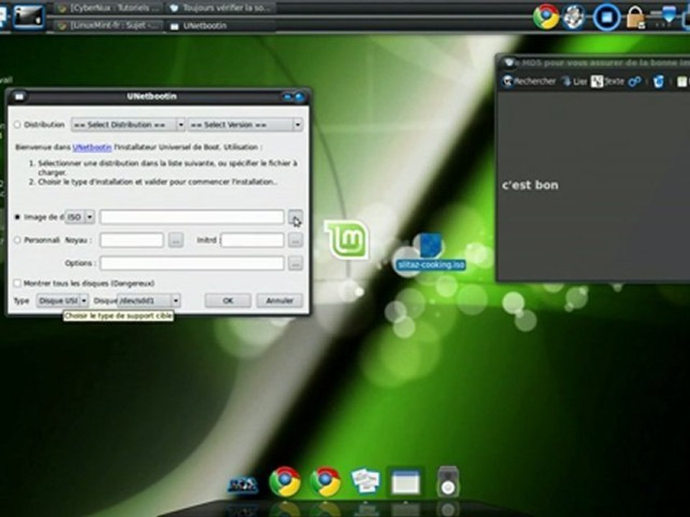Click the blue trash icon in notes toolbar
Screen dimensions: 690x517
tap(658, 81)
